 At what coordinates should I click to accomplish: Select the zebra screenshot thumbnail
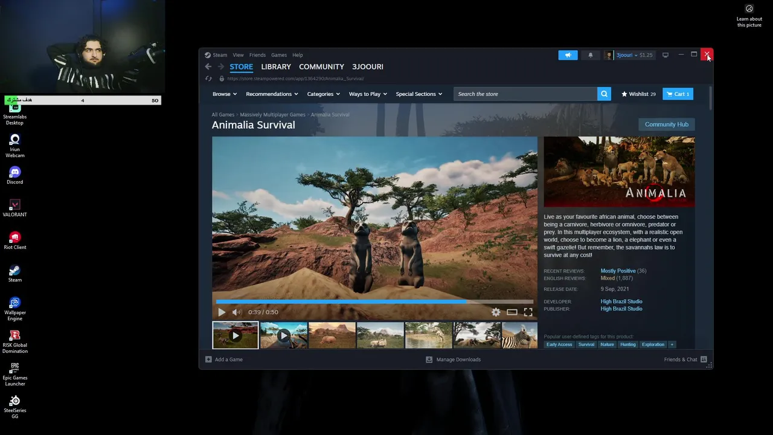coord(520,335)
